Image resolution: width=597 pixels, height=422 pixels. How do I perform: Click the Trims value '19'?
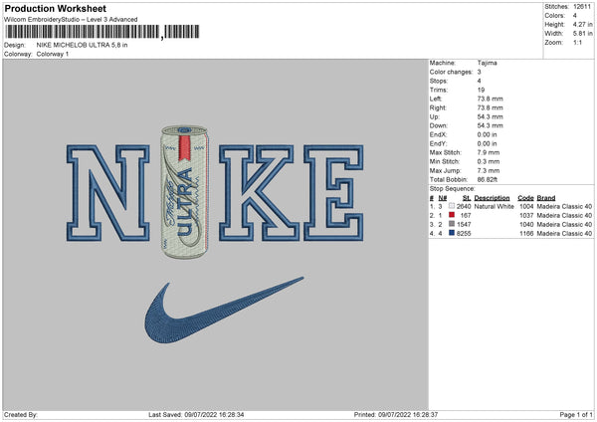(481, 90)
